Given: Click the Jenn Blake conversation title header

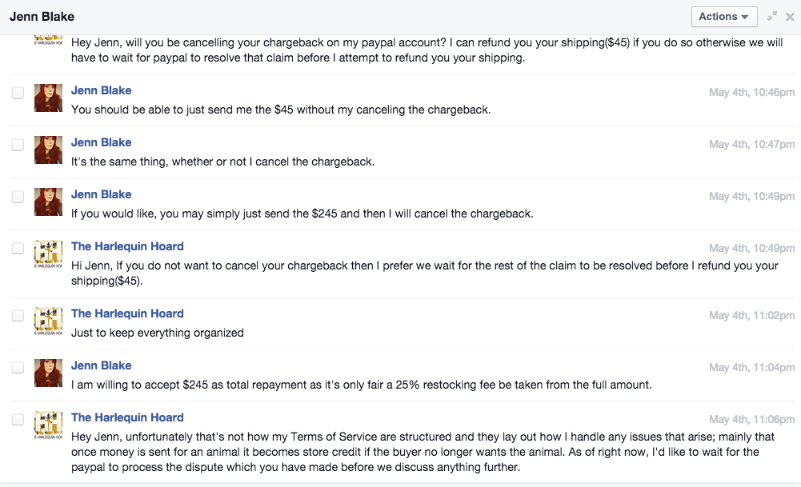Looking at the screenshot, I should point(42,17).
